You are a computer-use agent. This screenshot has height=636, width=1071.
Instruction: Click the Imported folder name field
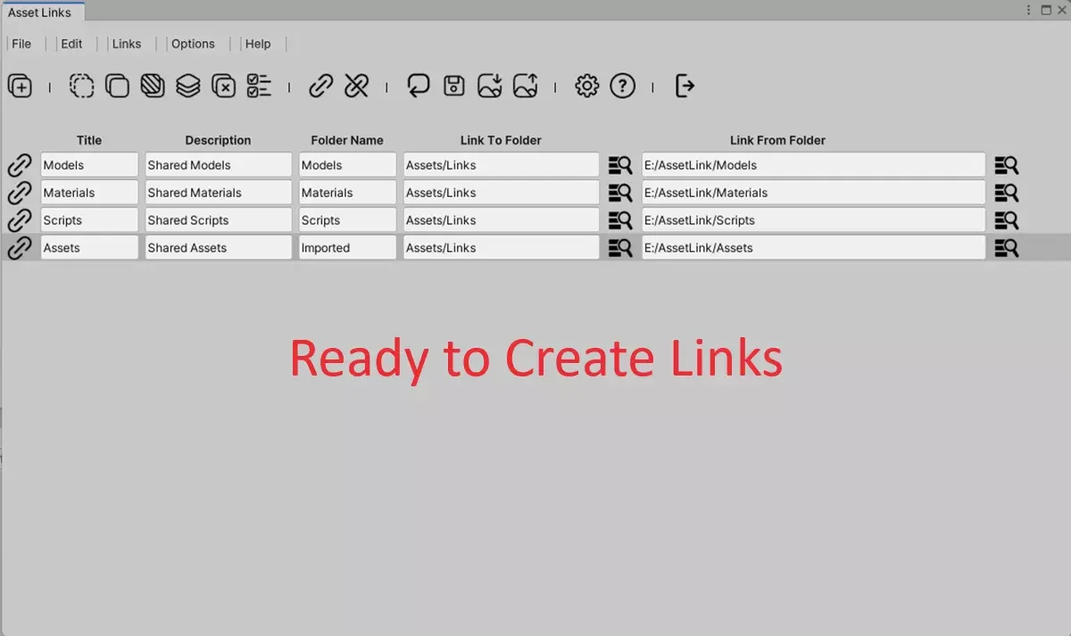(x=347, y=248)
